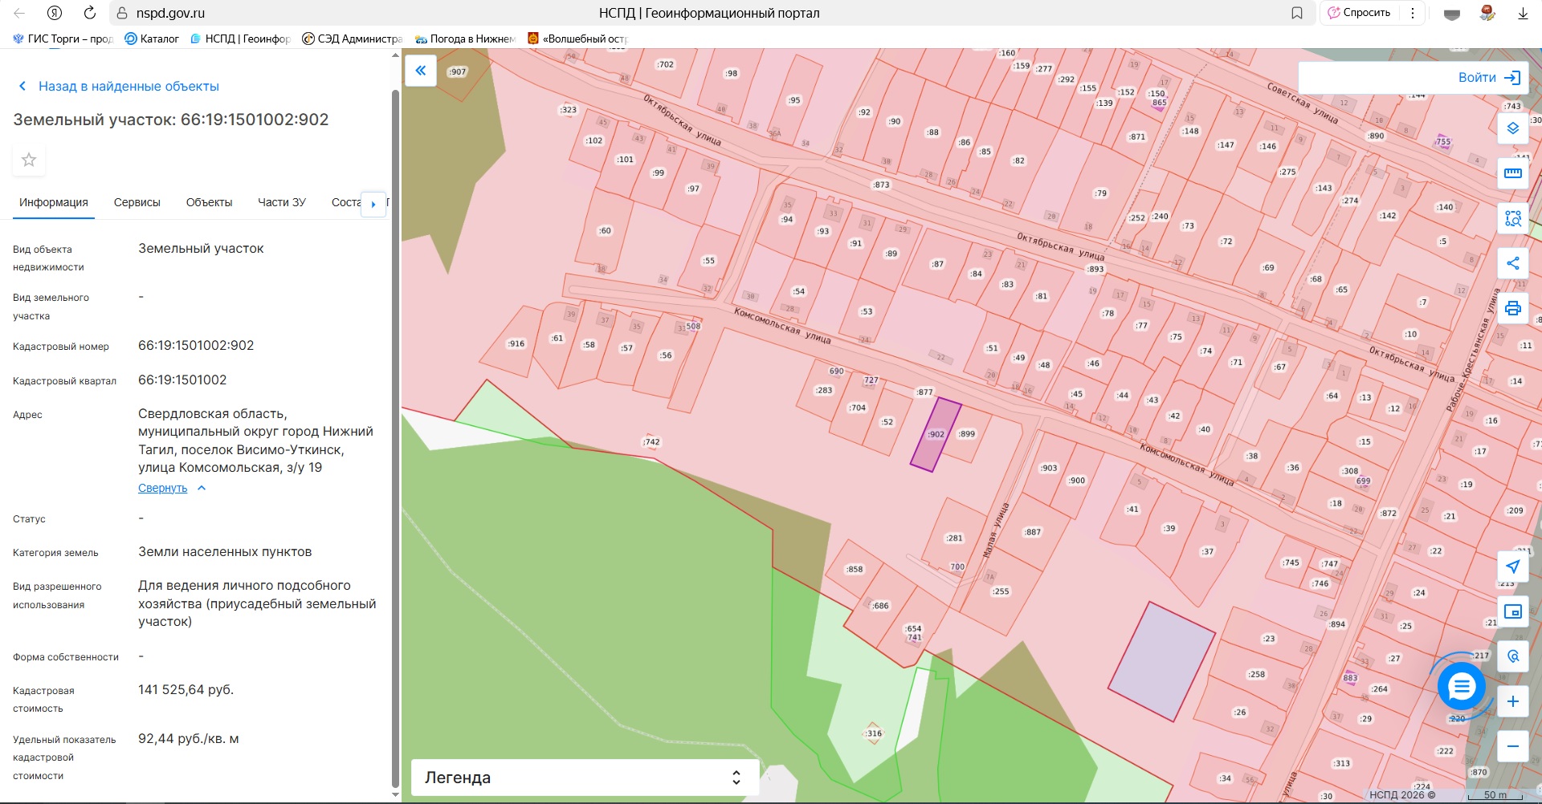Open the map layers panel
The image size is (1542, 804).
1512,128
